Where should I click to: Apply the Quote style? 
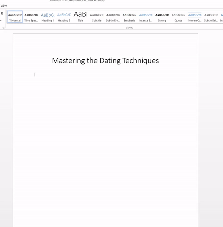[178, 17]
